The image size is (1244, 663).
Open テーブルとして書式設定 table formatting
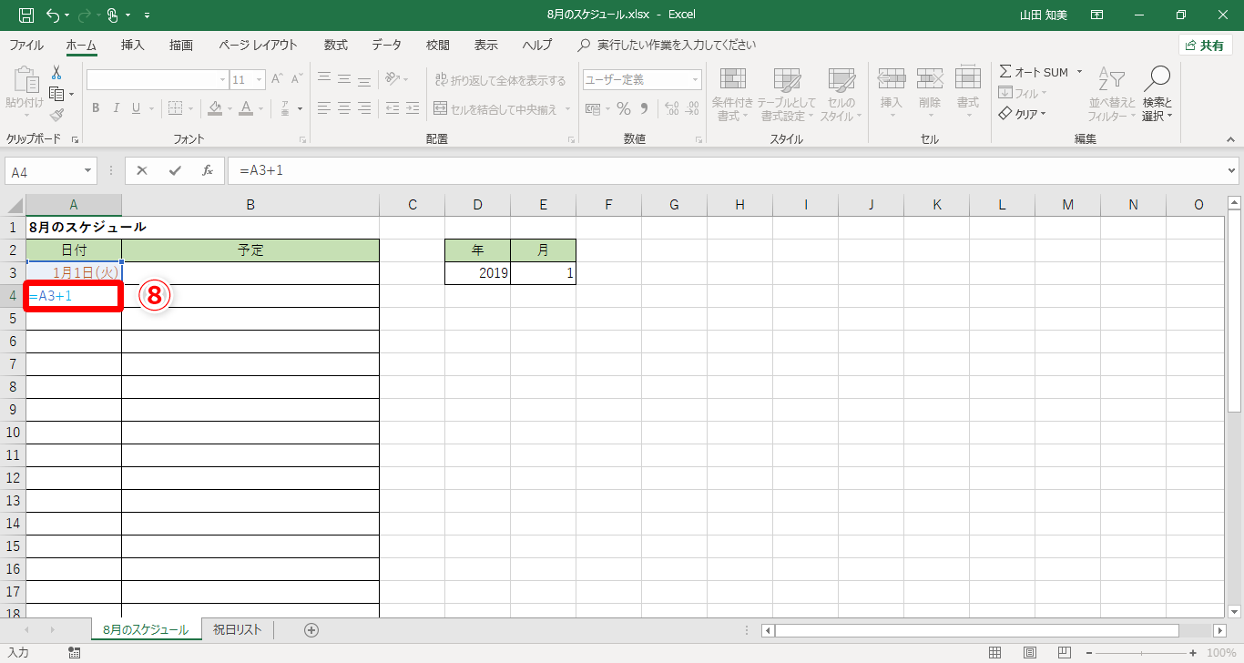tap(786, 95)
